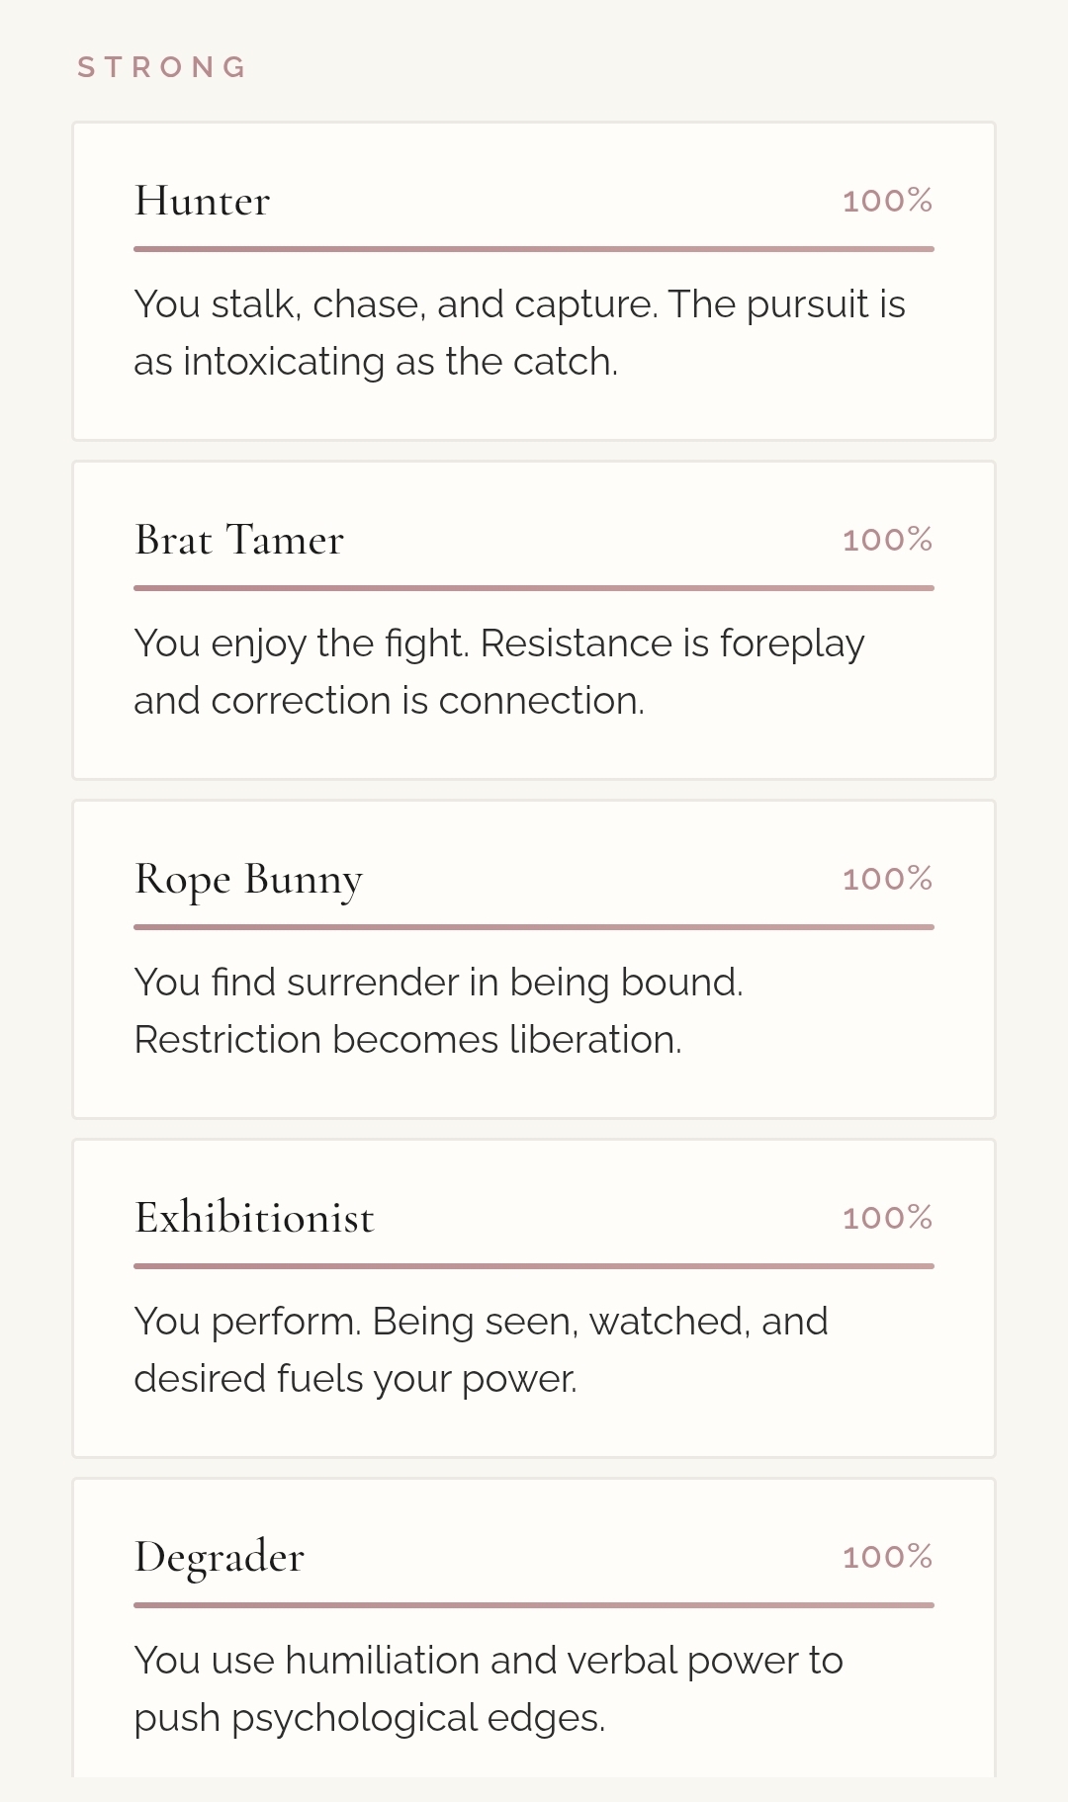
Task: Click the Exhibitionist description text
Action: tap(481, 1350)
